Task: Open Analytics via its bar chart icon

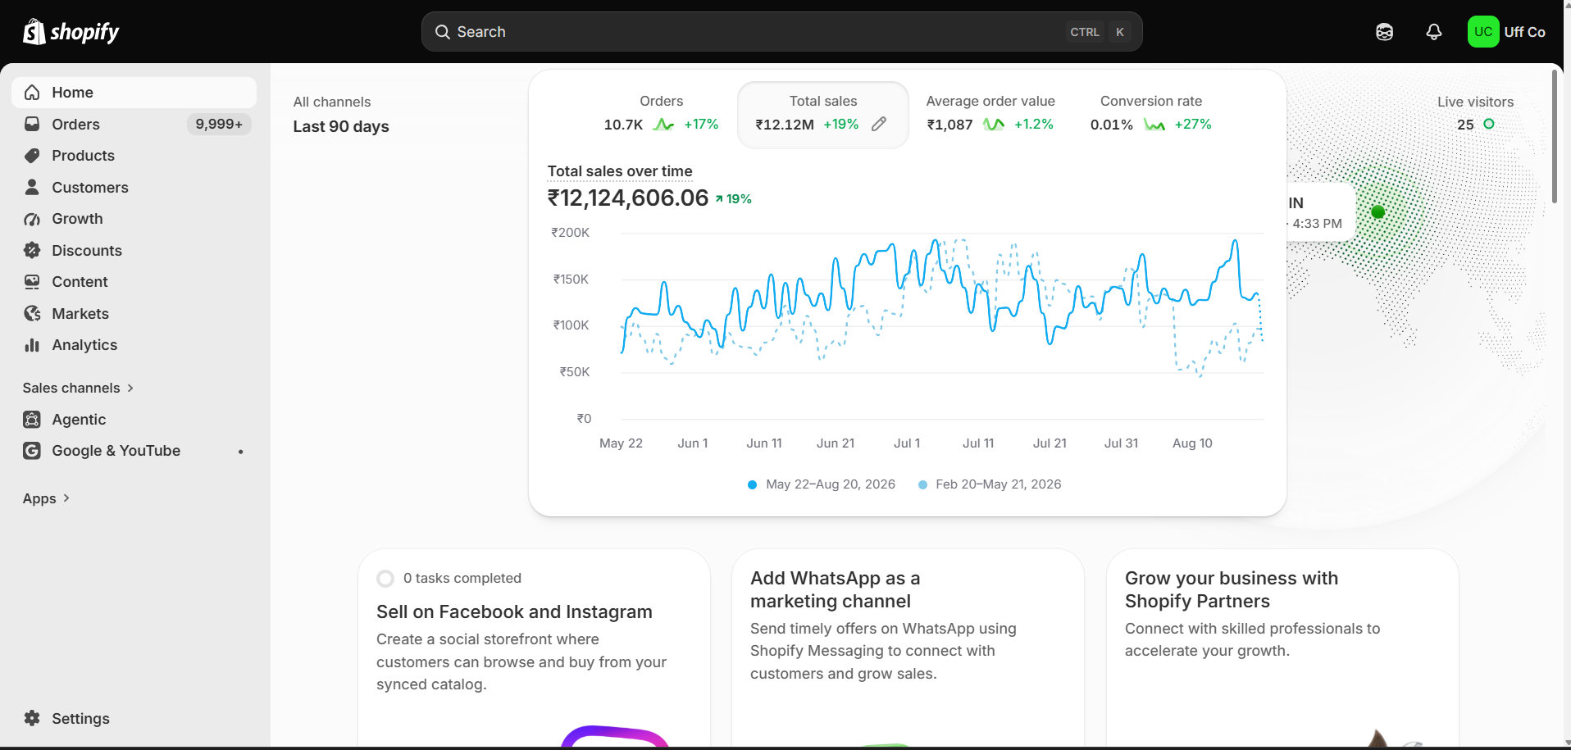Action: [x=32, y=345]
